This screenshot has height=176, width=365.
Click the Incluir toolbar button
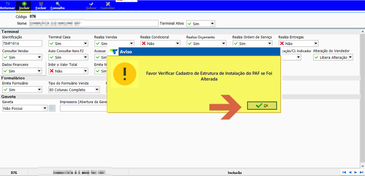(23, 6)
